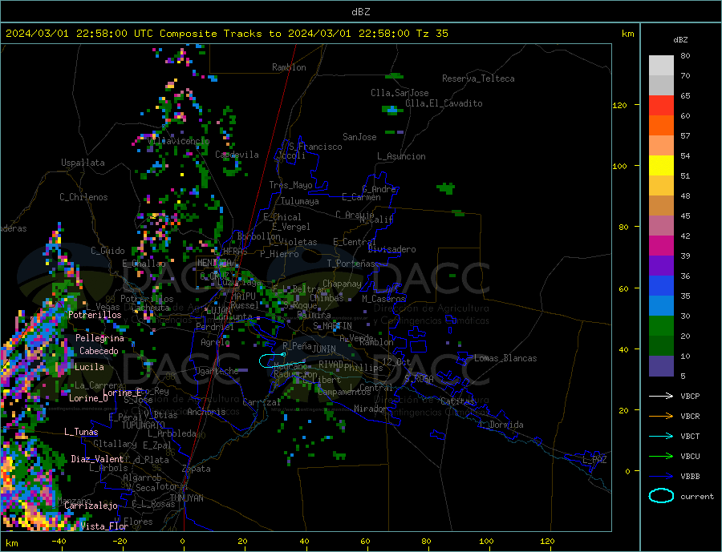Viewport: 722px width, 552px height.
Task: Pick the brown swatch between 48 and 45
Action: pos(661,206)
